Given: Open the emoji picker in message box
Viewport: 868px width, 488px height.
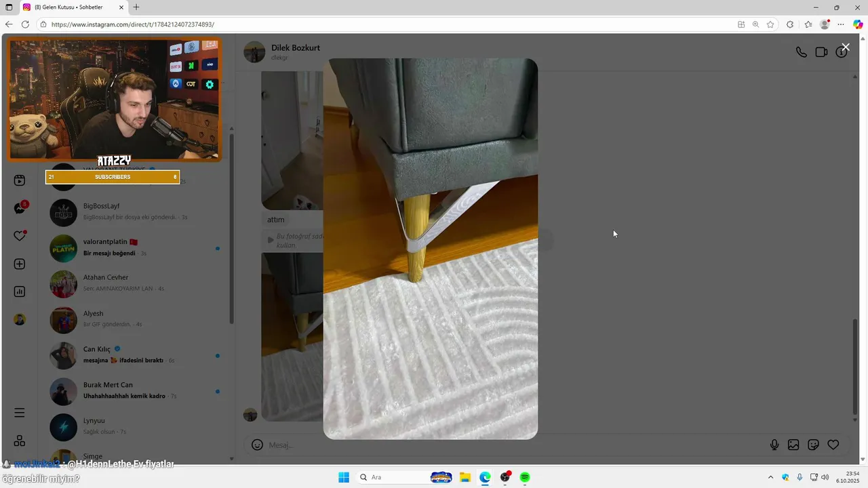Looking at the screenshot, I should tap(257, 445).
